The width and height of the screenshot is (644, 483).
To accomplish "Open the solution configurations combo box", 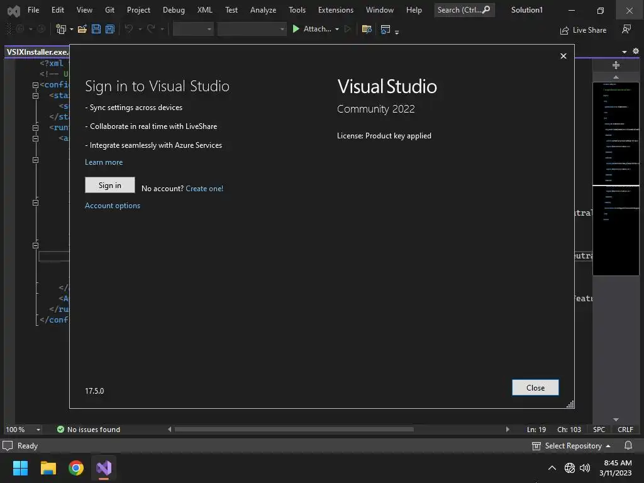I will pos(193,29).
